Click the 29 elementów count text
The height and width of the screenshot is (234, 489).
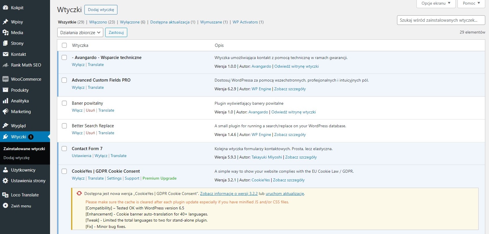point(472,32)
